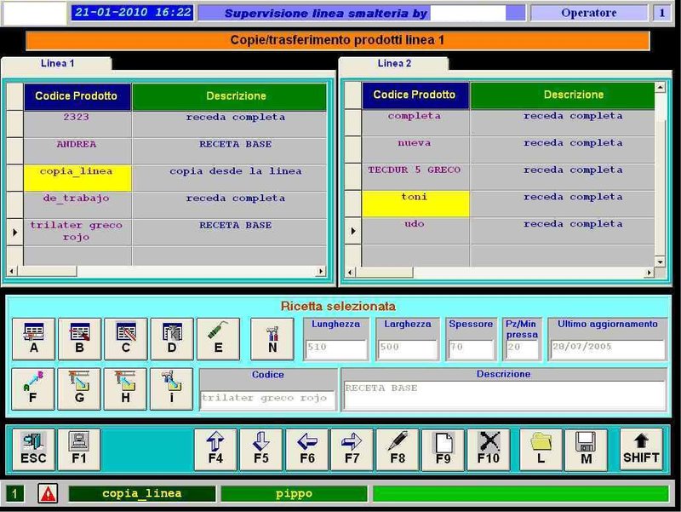Click the F5 down arrow button
The height and width of the screenshot is (512, 681).
pyautogui.click(x=261, y=450)
